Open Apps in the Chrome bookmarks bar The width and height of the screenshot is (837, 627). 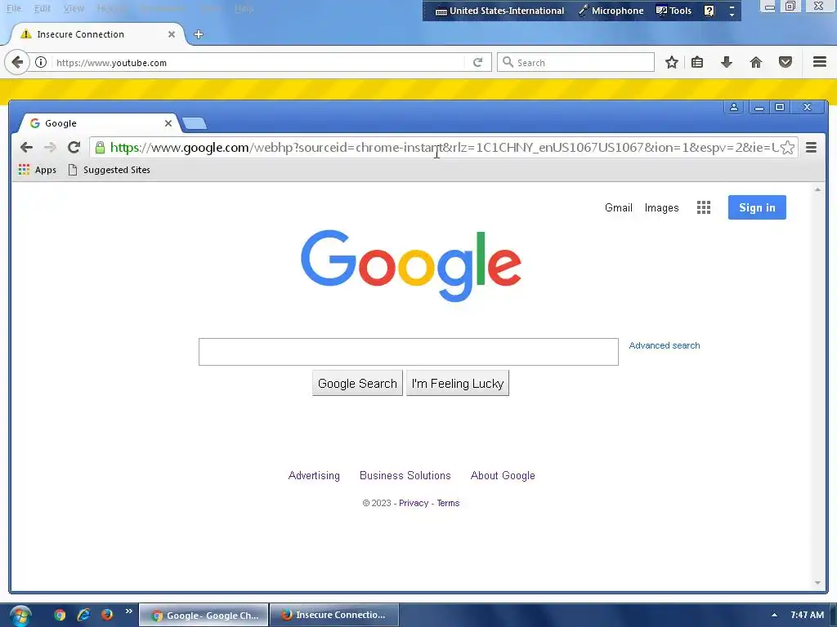coord(38,170)
